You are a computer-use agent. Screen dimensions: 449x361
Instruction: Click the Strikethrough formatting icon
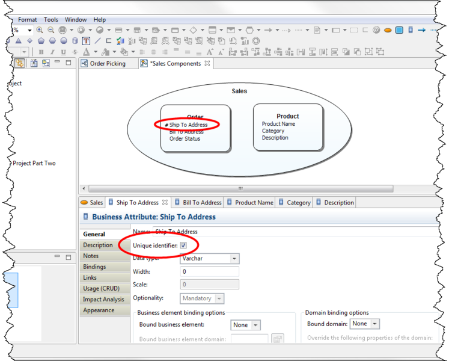pos(75,52)
